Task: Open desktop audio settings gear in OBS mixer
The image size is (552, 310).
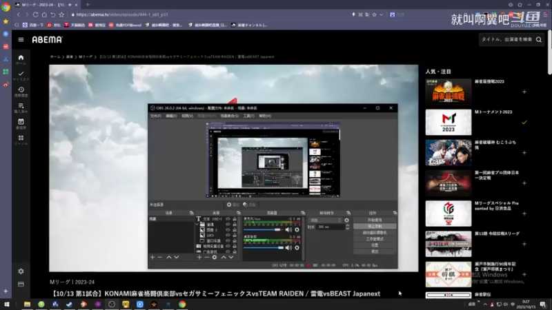Action: pyautogui.click(x=297, y=247)
